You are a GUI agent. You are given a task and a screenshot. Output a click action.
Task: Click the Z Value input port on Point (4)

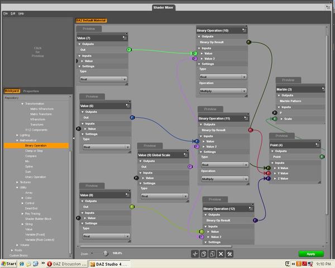tap(269, 178)
